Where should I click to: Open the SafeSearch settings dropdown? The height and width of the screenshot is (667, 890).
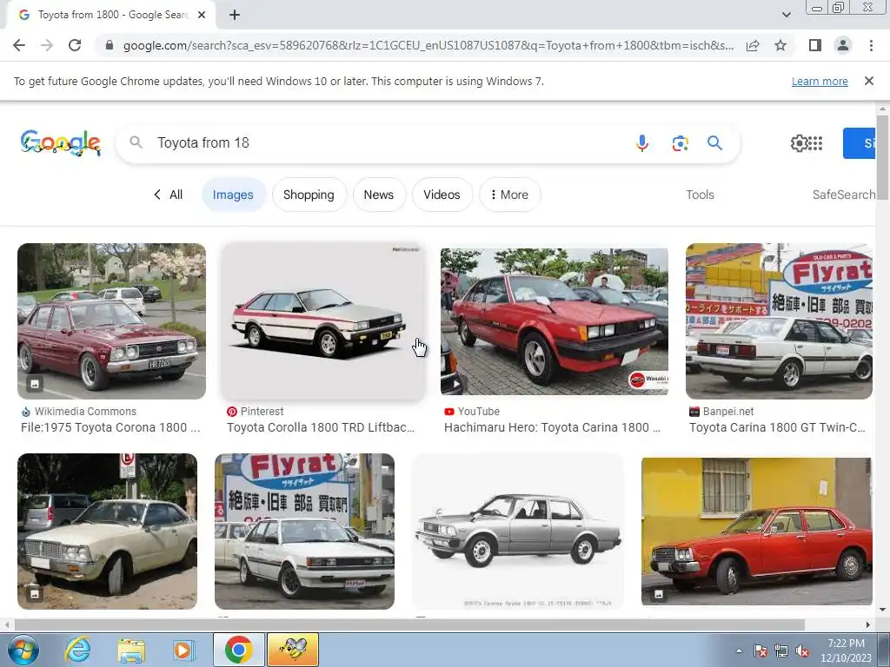click(x=843, y=195)
